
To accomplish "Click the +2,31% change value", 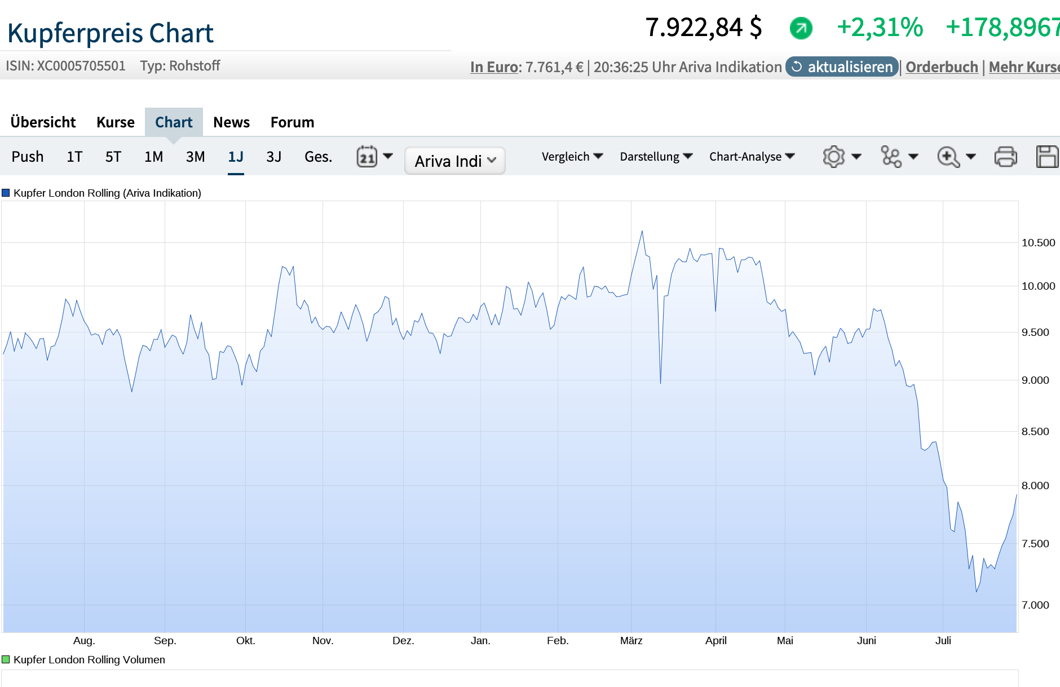I will point(880,27).
